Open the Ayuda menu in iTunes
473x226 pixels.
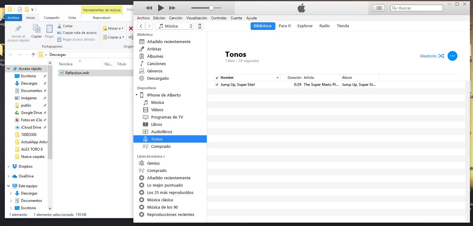click(x=251, y=18)
